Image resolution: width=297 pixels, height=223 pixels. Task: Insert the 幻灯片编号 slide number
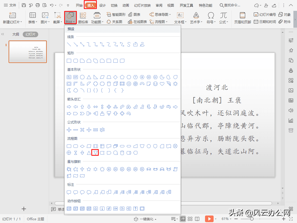coord(265,14)
